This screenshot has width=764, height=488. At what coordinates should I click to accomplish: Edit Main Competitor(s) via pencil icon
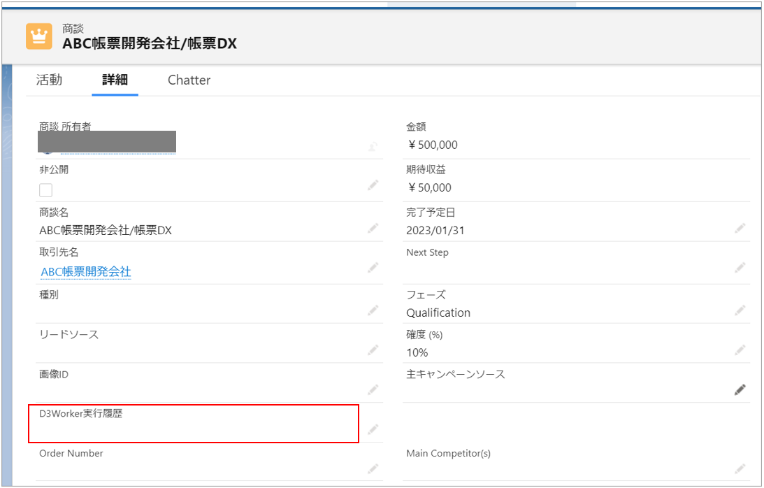(740, 468)
